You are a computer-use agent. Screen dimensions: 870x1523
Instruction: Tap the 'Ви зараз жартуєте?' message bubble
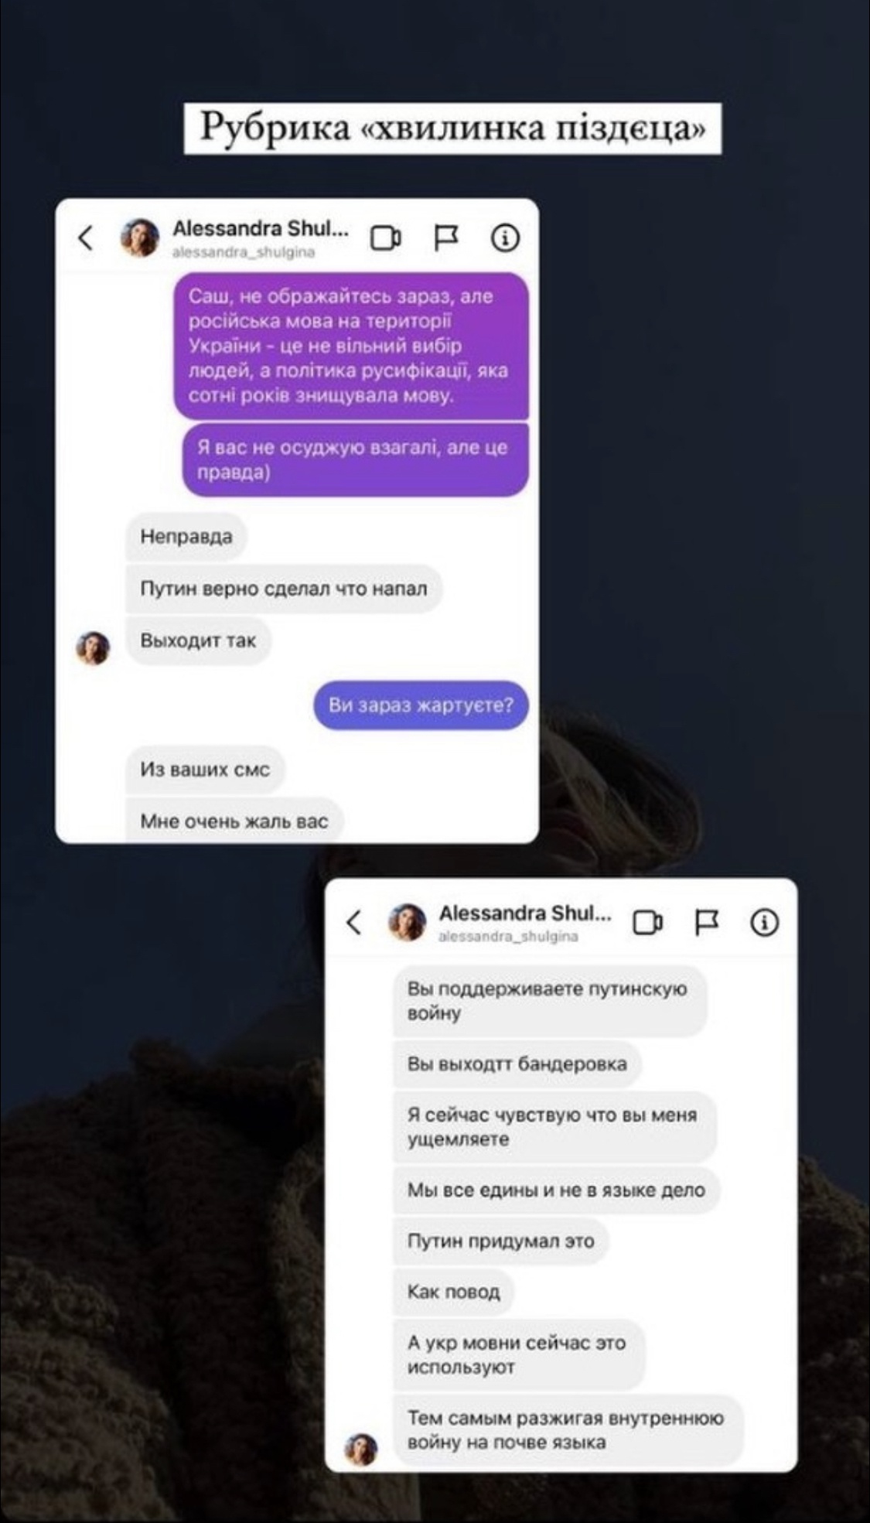[x=421, y=705]
